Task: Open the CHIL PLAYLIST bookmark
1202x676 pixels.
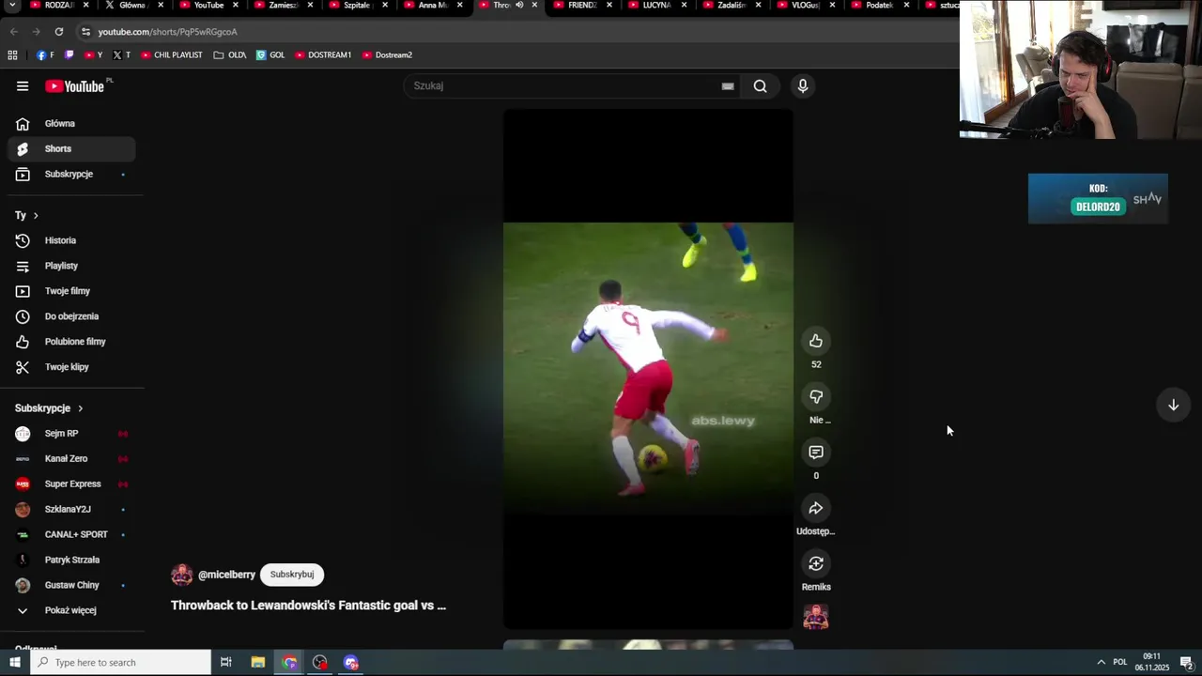Action: tap(172, 55)
